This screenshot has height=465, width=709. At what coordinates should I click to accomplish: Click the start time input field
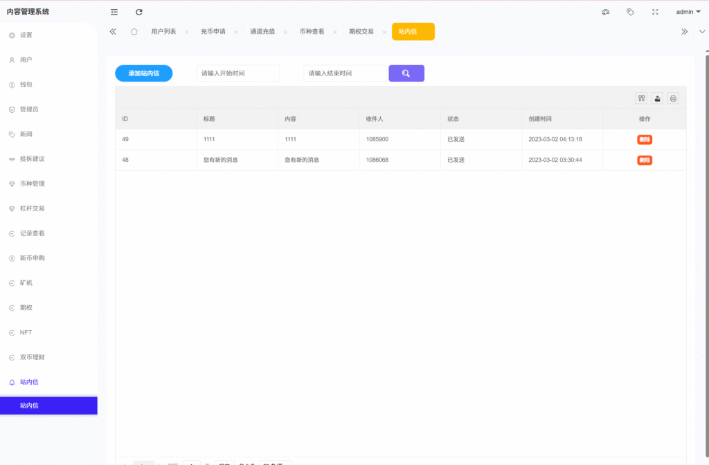coord(237,73)
